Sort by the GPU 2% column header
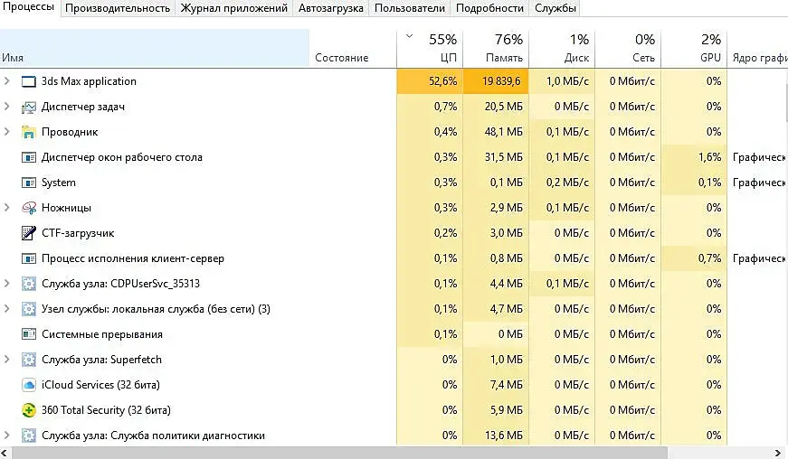 (x=694, y=48)
